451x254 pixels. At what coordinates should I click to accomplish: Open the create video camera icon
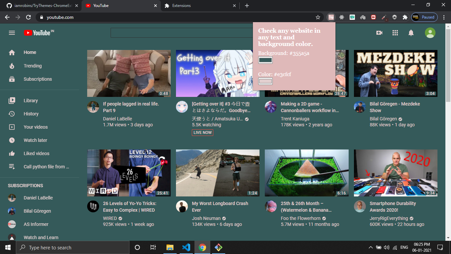pos(379,33)
